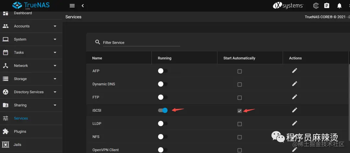
Task: Edit the FTP service settings
Action: (295, 97)
